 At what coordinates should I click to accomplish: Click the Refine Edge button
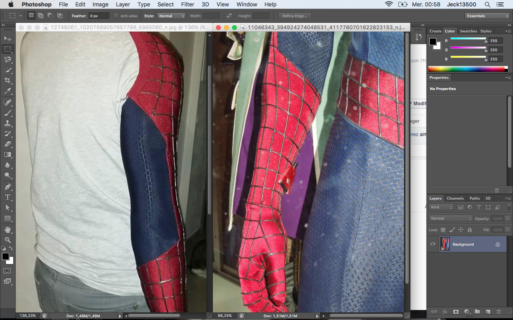[295, 16]
